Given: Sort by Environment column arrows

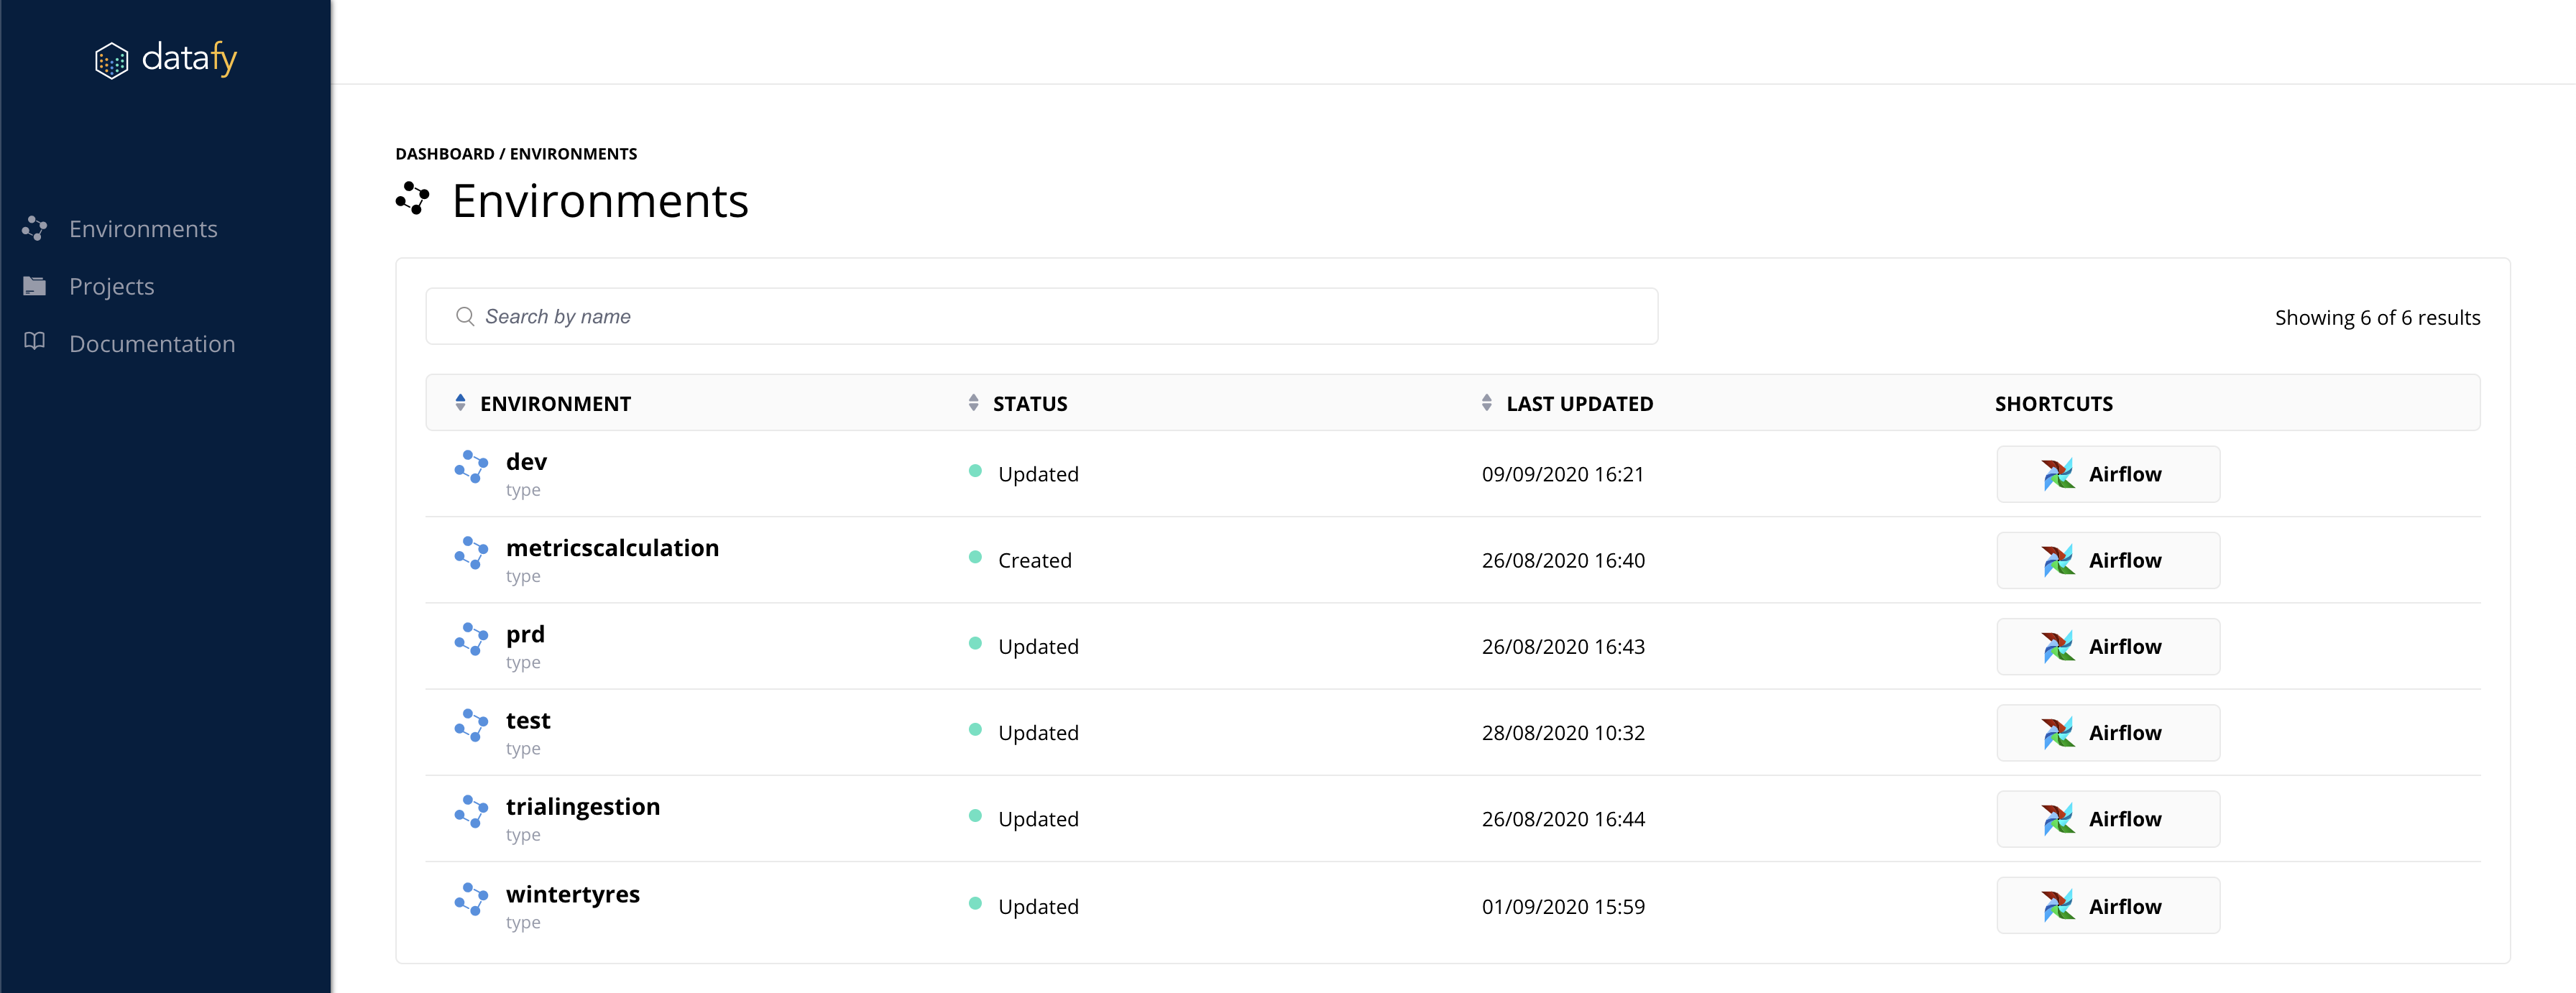Looking at the screenshot, I should click(x=460, y=403).
